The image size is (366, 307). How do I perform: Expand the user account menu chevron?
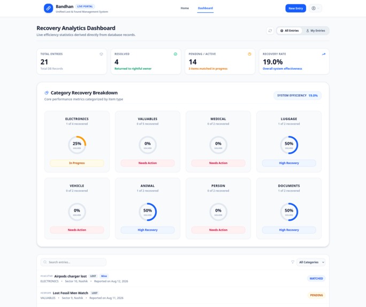(x=318, y=8)
